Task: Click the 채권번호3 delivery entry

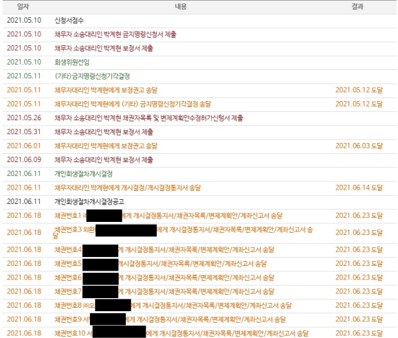Action: coord(184,233)
